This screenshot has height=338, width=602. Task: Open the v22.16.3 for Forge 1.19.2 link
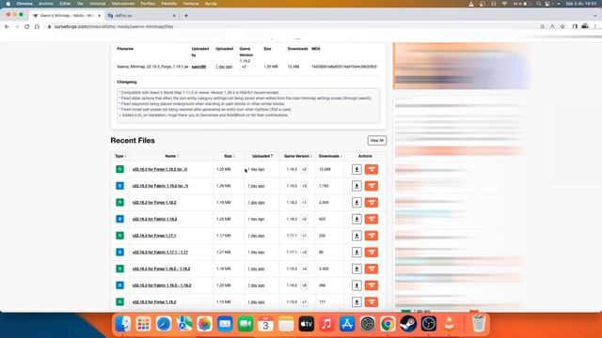160,169
